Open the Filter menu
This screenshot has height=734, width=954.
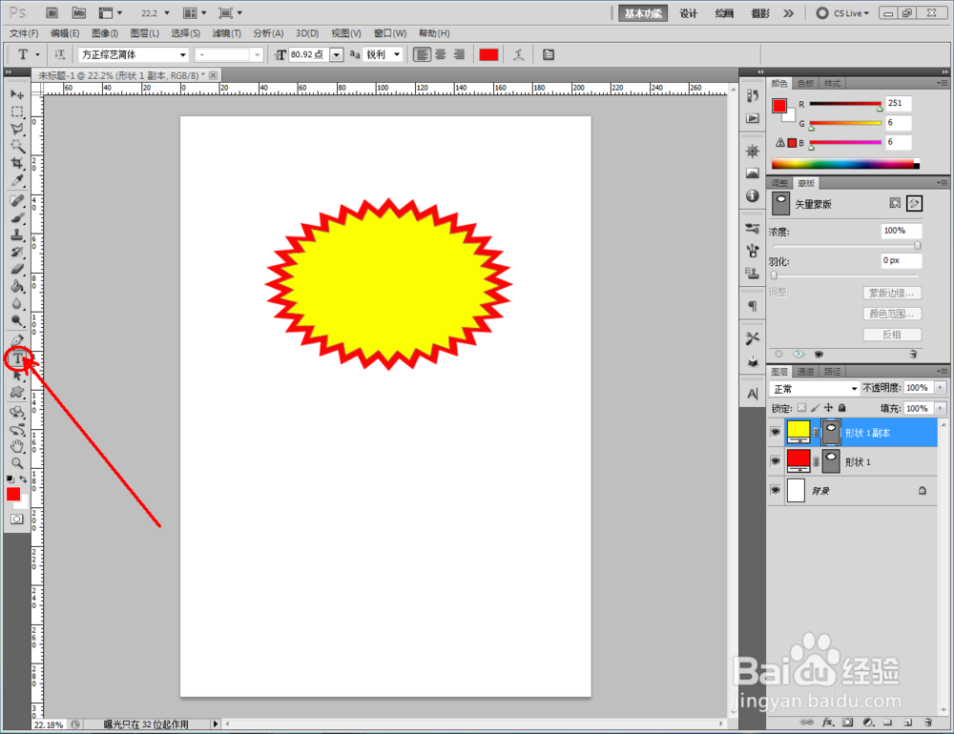tap(226, 33)
